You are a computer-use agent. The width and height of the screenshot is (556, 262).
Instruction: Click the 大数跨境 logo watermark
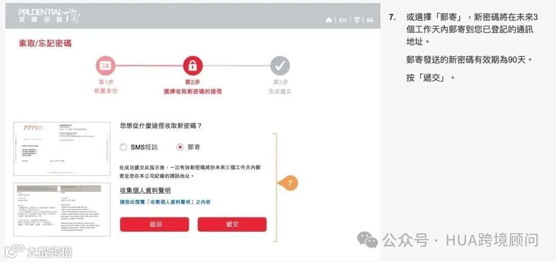38,251
